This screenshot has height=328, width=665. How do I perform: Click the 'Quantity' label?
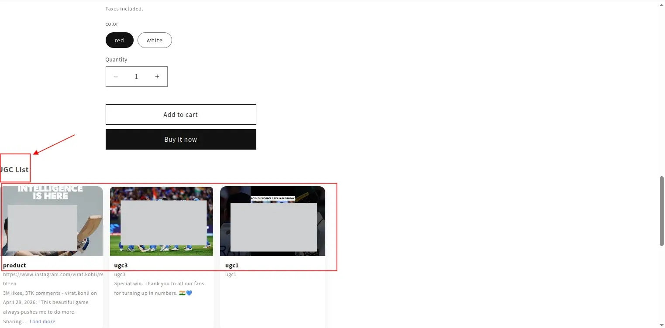click(x=117, y=59)
